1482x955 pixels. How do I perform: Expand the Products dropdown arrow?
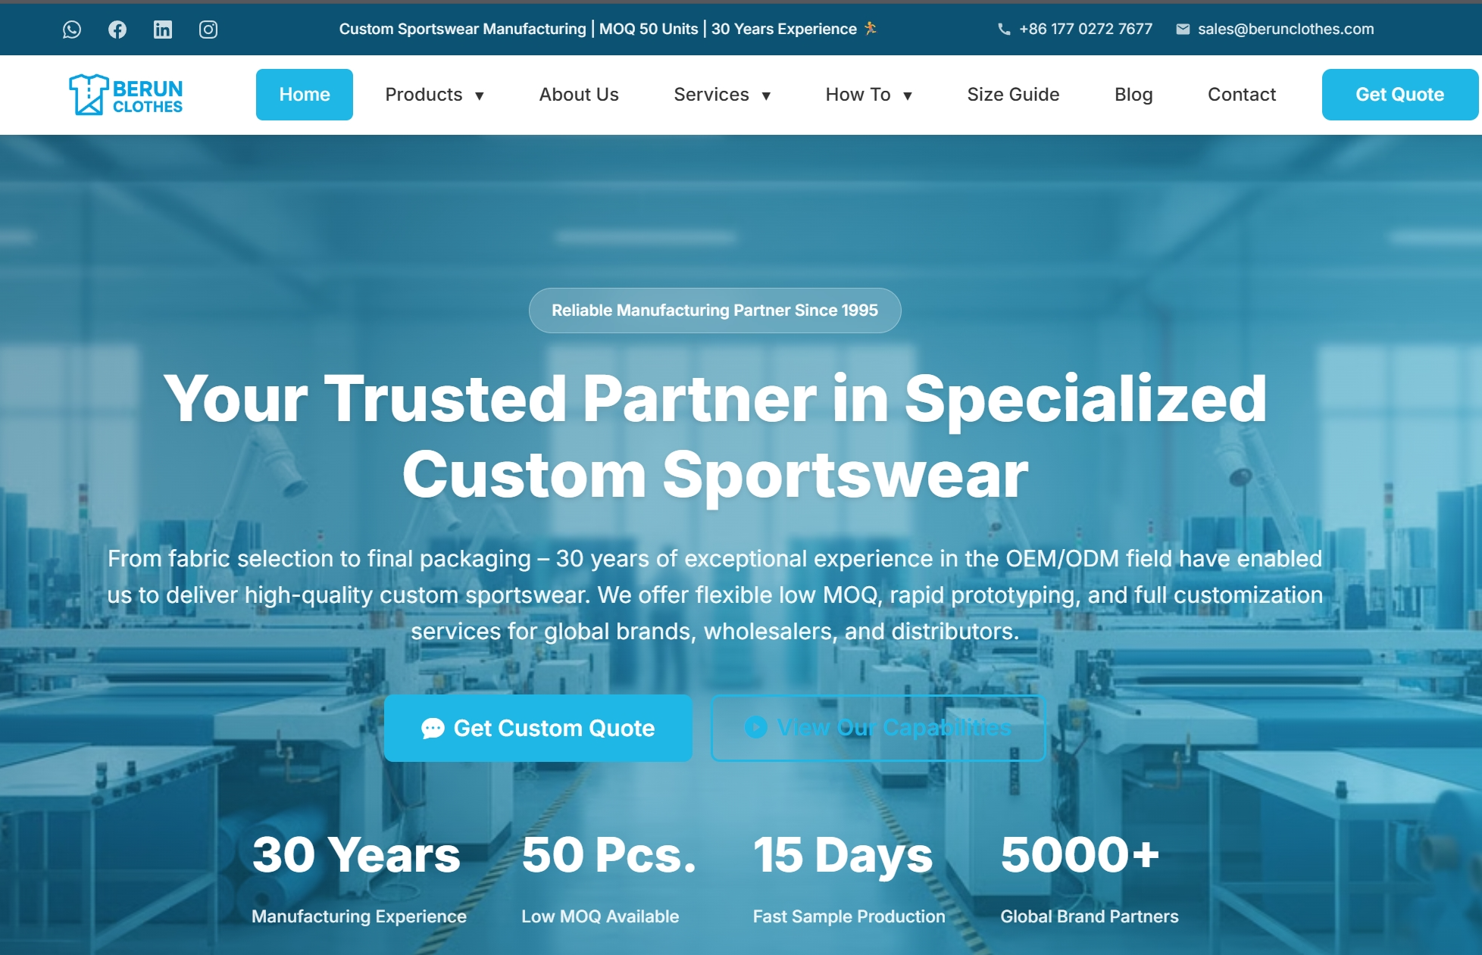(x=480, y=95)
